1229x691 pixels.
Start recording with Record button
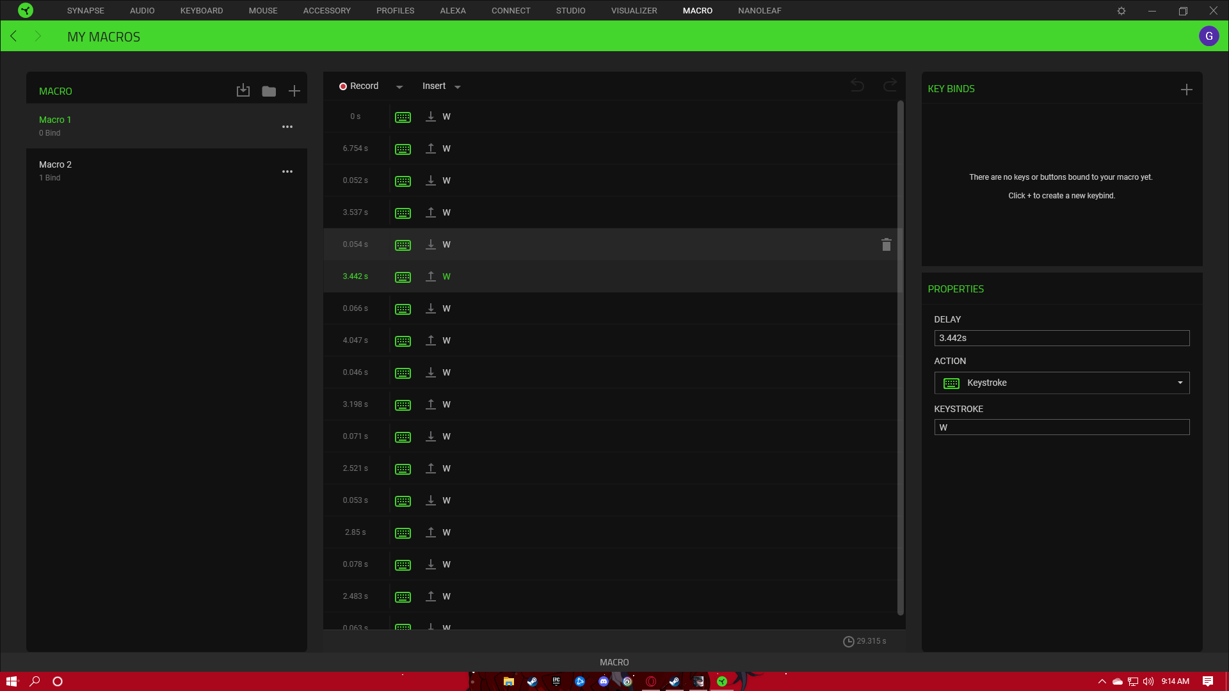coord(359,86)
